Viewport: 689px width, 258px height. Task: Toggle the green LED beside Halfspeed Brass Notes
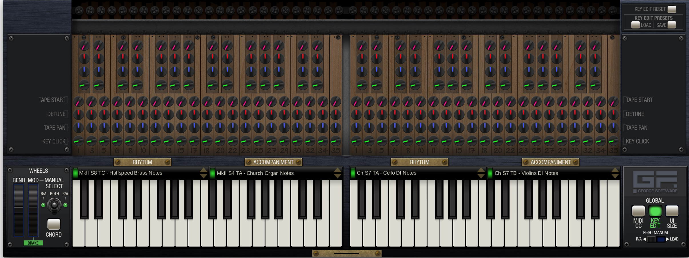[75, 173]
